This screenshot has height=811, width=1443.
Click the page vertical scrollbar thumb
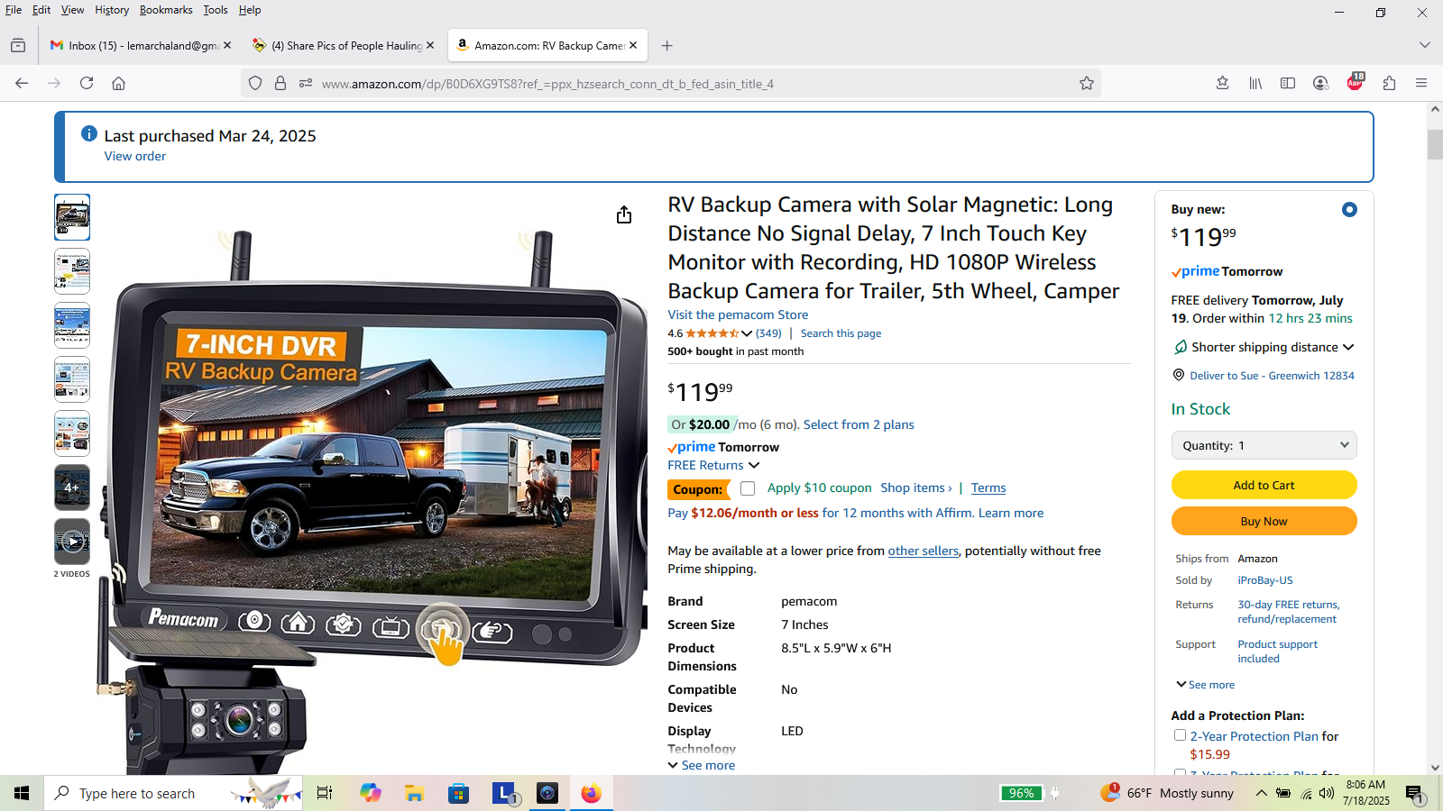coord(1435,144)
